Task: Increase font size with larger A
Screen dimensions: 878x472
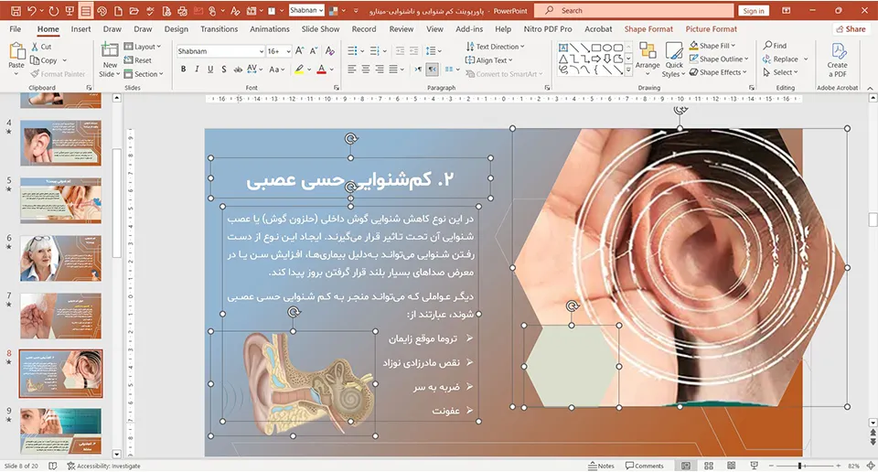Action: tap(300, 51)
